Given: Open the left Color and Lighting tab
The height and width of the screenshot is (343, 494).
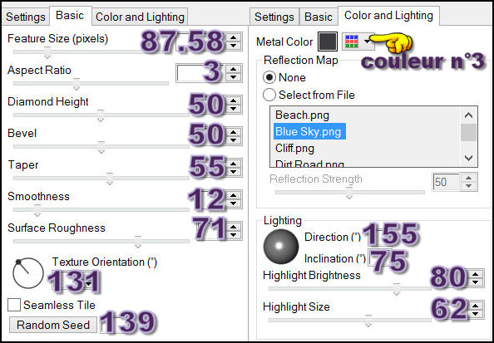Looking at the screenshot, I should (140, 17).
